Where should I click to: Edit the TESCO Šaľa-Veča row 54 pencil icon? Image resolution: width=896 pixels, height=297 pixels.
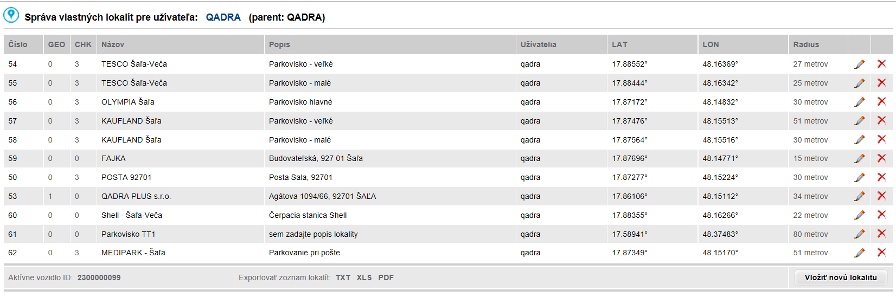click(859, 64)
